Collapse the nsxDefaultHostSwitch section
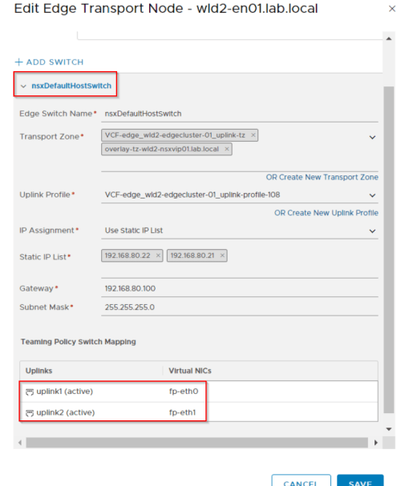The height and width of the screenshot is (486, 405). (x=23, y=86)
